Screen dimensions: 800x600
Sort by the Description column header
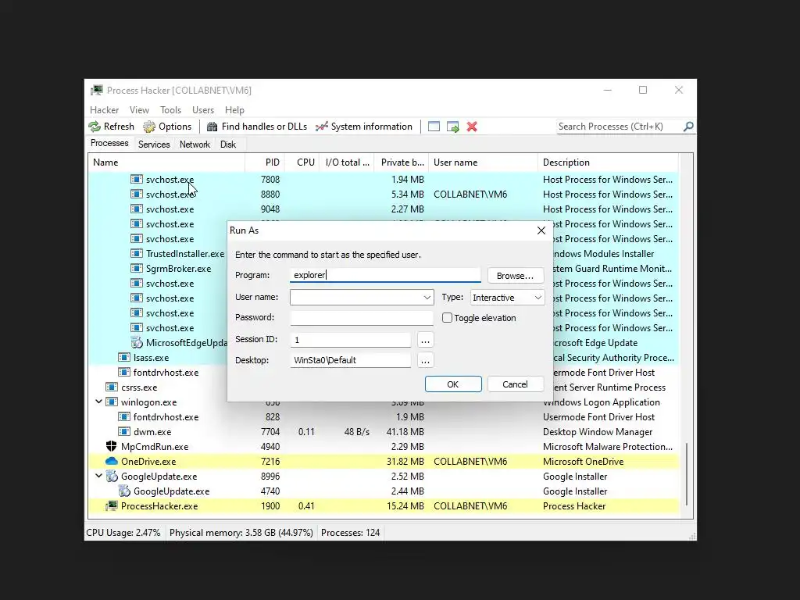point(608,162)
